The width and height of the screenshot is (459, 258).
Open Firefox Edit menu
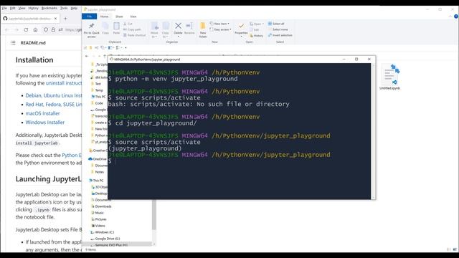tap(13, 8)
